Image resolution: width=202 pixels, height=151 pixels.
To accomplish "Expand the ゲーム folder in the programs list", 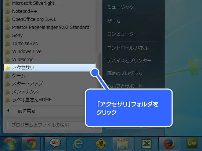I will coord(50,76).
